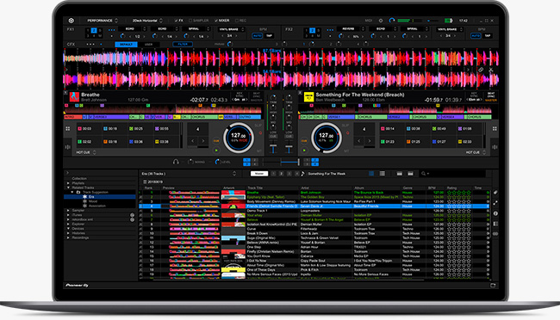Open the preferences gear icon in top bar

tap(381, 21)
